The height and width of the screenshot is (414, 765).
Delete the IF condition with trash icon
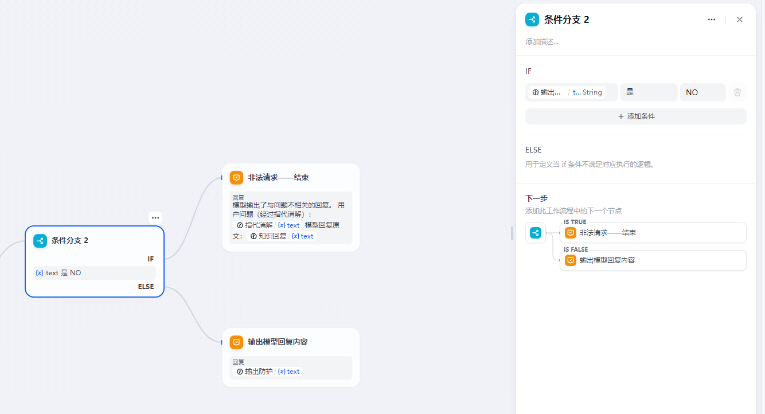(737, 92)
